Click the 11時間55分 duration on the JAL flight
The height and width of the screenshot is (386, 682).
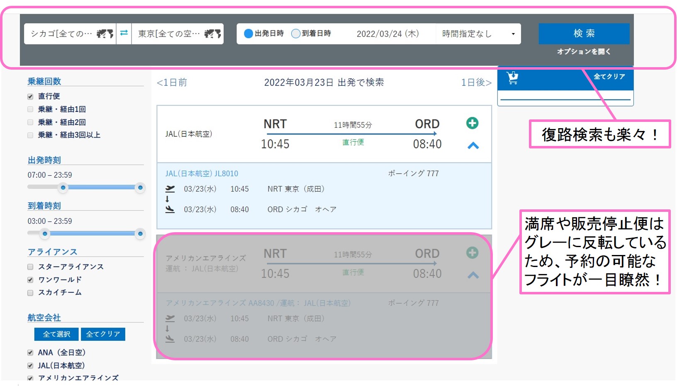353,125
